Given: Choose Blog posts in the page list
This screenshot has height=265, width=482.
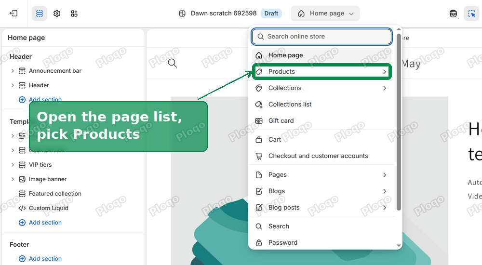Looking at the screenshot, I should coord(321,208).
